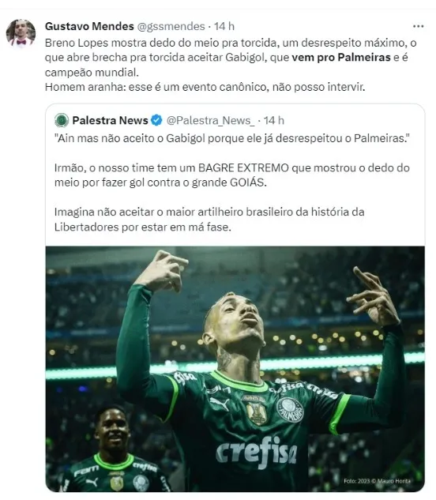Screen dimensions: 436x500
Task: Open the @gssmendes handle
Action: click(x=171, y=26)
